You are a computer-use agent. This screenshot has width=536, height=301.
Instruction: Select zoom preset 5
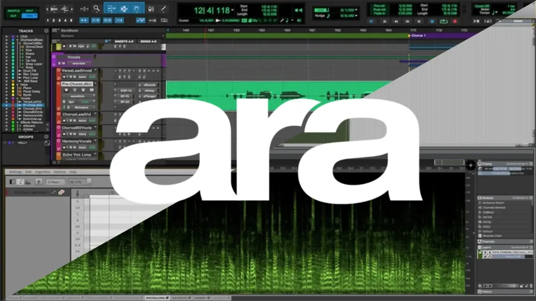[x=71, y=20]
